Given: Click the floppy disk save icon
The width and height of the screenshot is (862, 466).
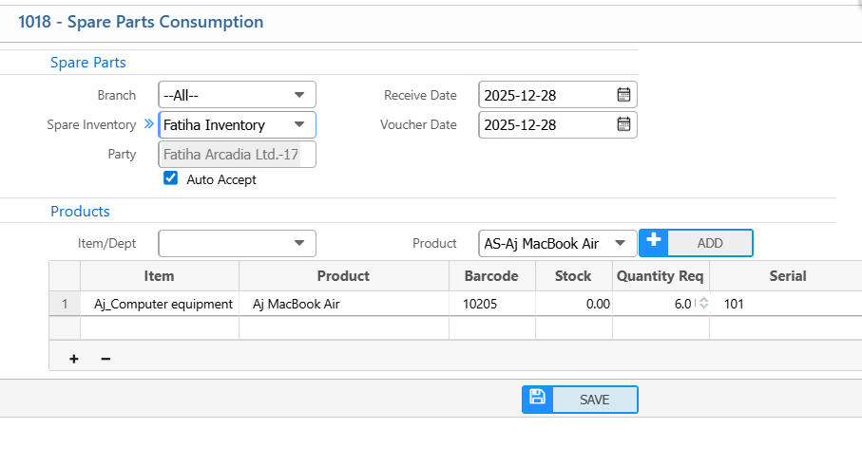Looking at the screenshot, I should click(537, 399).
